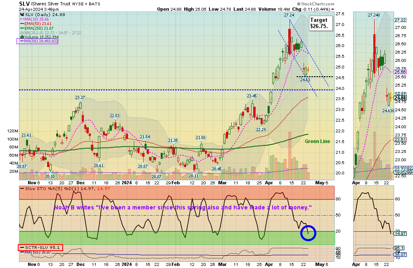The width and height of the screenshot is (413, 268).
Task: Click the 23.37 peak price label
Action: (x=80, y=98)
